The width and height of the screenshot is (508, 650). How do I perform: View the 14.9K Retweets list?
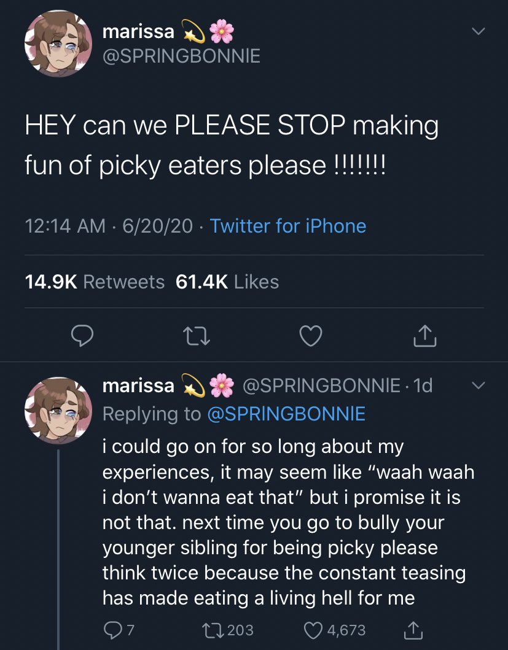click(95, 282)
